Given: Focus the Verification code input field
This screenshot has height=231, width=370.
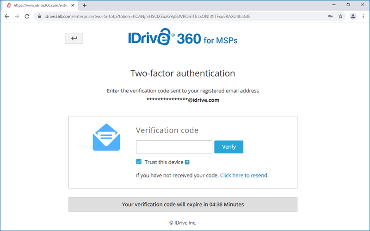Looking at the screenshot, I should (174, 147).
